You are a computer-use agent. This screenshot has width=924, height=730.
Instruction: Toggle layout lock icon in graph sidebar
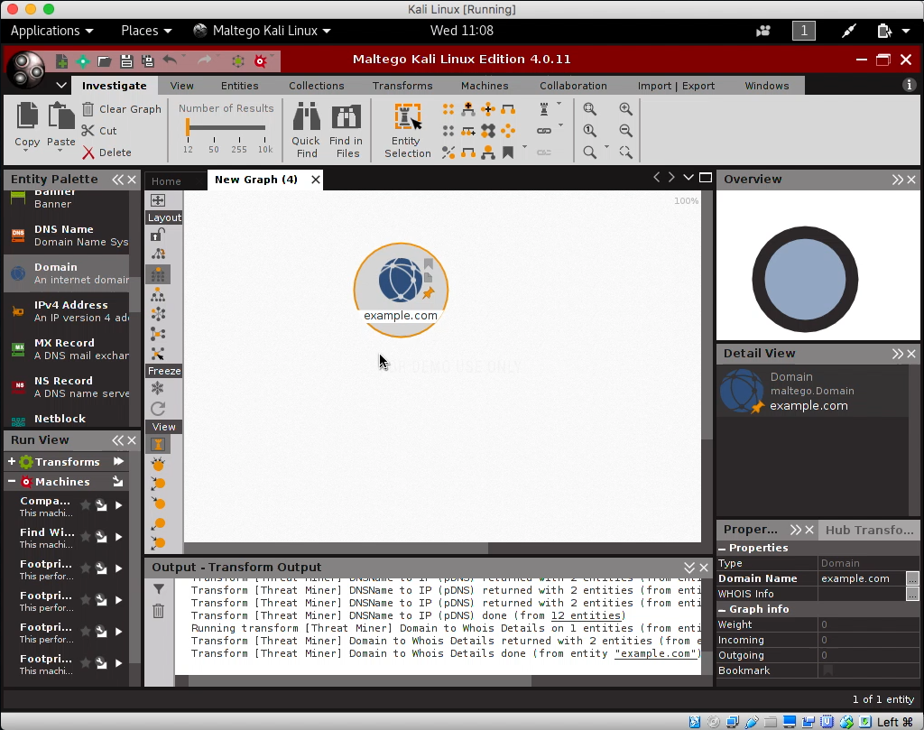(158, 236)
